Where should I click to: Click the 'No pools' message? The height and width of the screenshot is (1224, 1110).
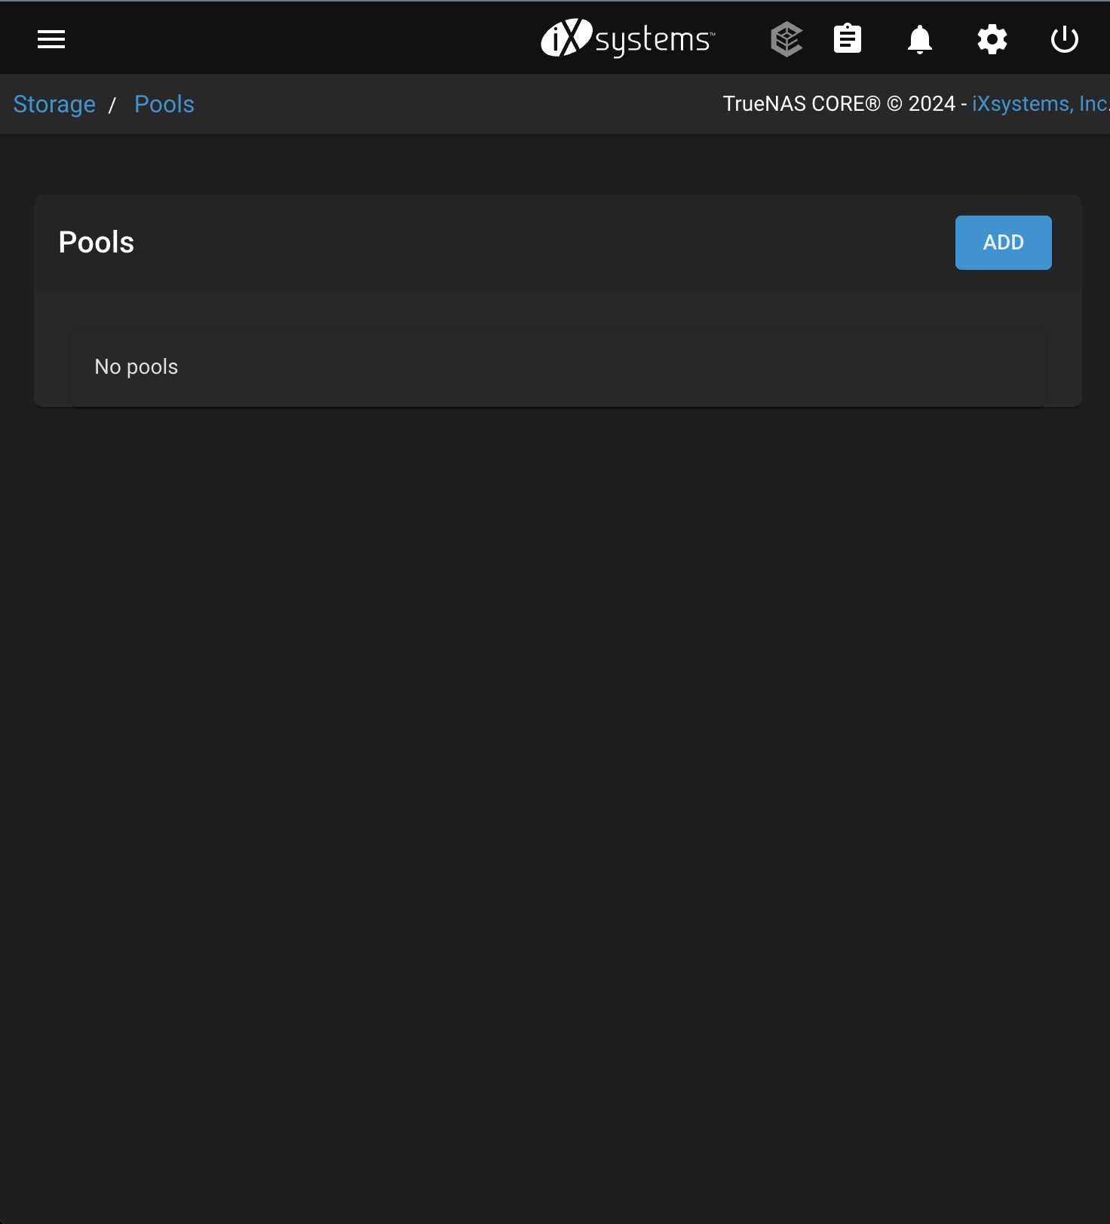pos(136,367)
